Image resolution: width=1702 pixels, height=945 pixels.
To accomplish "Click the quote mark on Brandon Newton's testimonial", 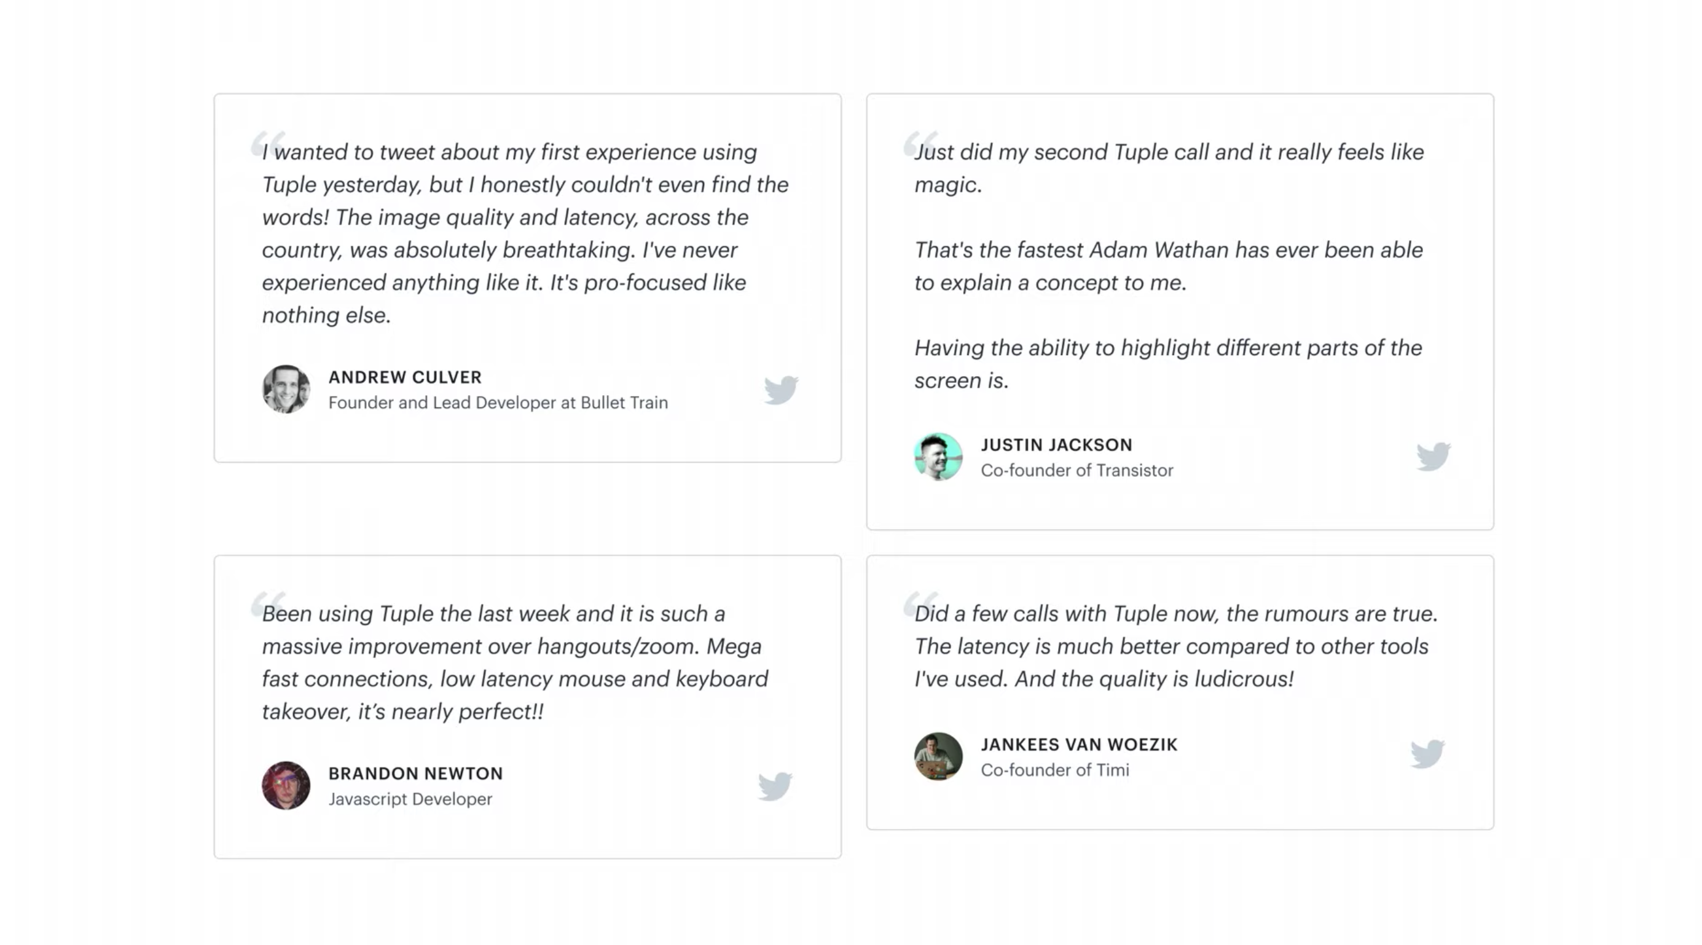I will pos(268,605).
